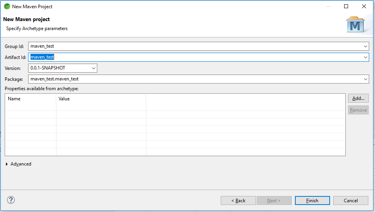Click the help question mark icon

[11, 200]
